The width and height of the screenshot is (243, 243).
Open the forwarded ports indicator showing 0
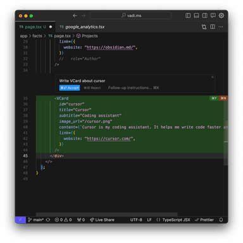[x=81, y=220]
